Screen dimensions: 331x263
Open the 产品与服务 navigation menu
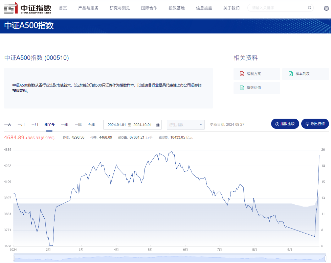coord(88,8)
